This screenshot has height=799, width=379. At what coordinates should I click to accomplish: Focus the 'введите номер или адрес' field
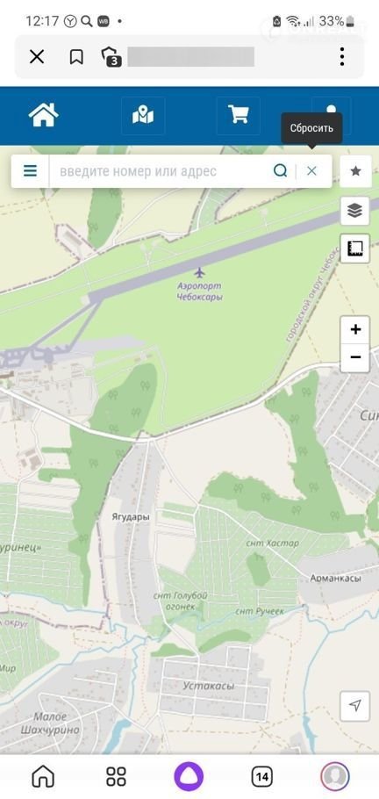(160, 171)
